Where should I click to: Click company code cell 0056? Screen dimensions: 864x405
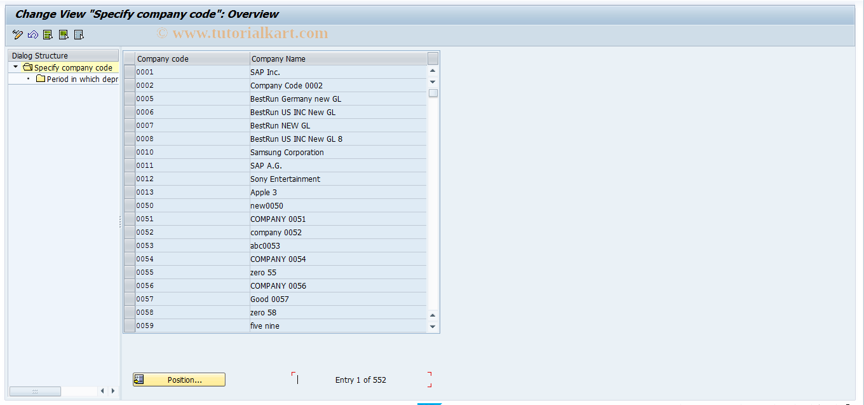(x=192, y=285)
